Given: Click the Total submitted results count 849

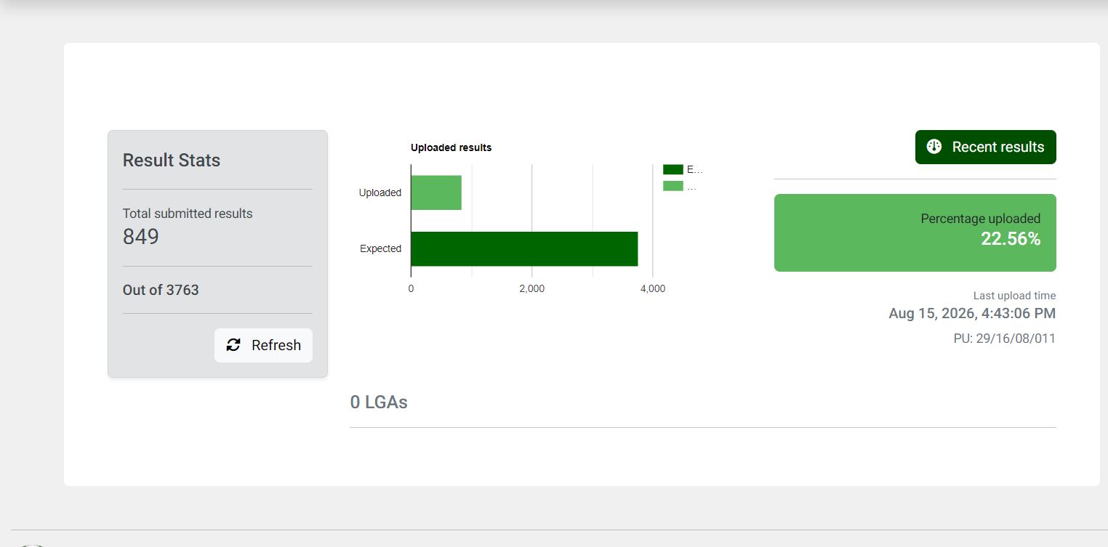Looking at the screenshot, I should pos(141,237).
